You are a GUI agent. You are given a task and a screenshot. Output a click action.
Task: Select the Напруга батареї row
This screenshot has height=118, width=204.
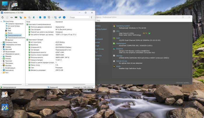60,60
